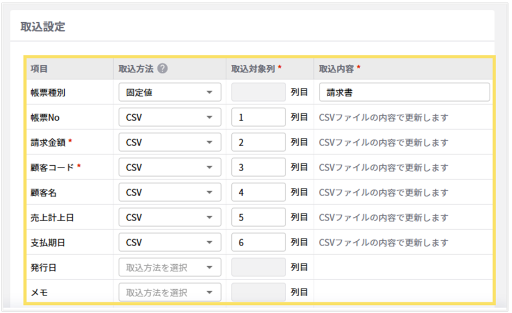Screen dimensions: 512x313
Task: Select the 顧客コード column field showing 3
Action: pyautogui.click(x=258, y=167)
